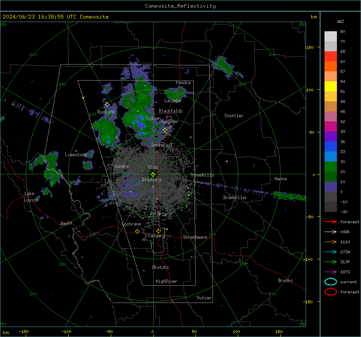Click the Lake Louise label
Viewport: 361px width, 337px height.
coord(31,197)
